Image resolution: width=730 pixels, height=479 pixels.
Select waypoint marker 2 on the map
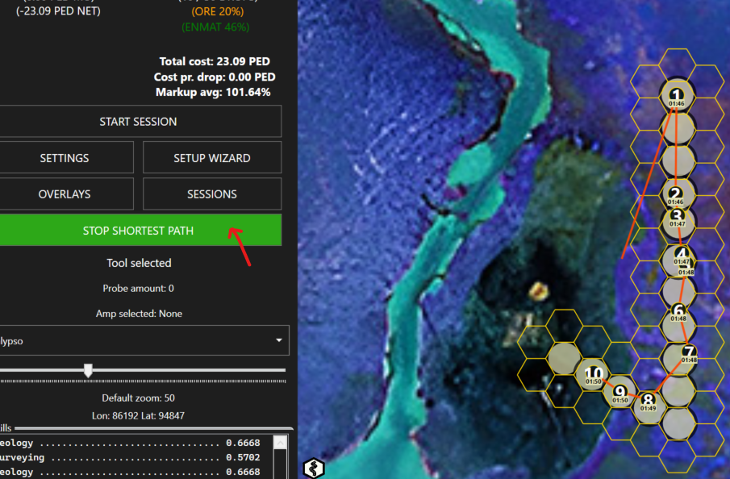point(677,195)
